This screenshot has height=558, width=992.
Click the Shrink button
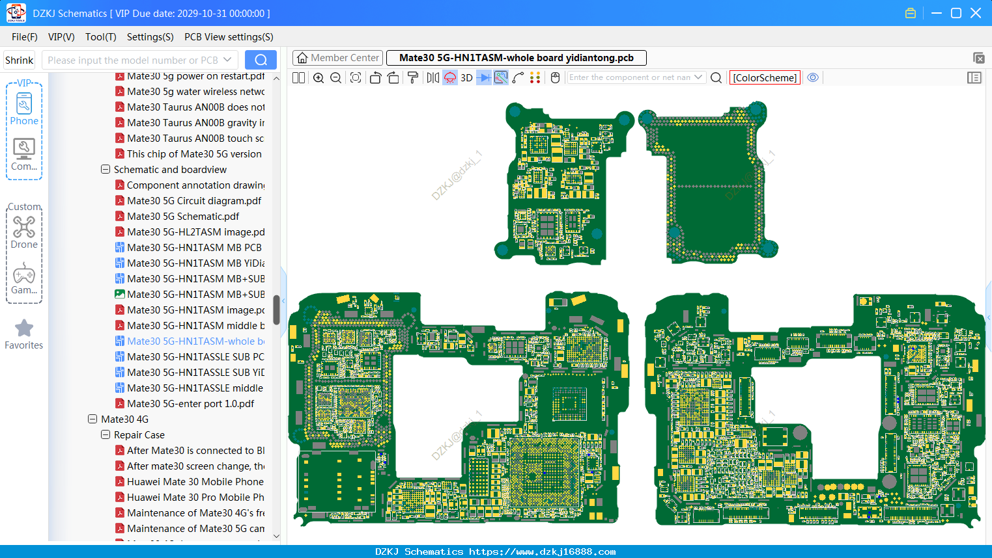click(x=19, y=60)
